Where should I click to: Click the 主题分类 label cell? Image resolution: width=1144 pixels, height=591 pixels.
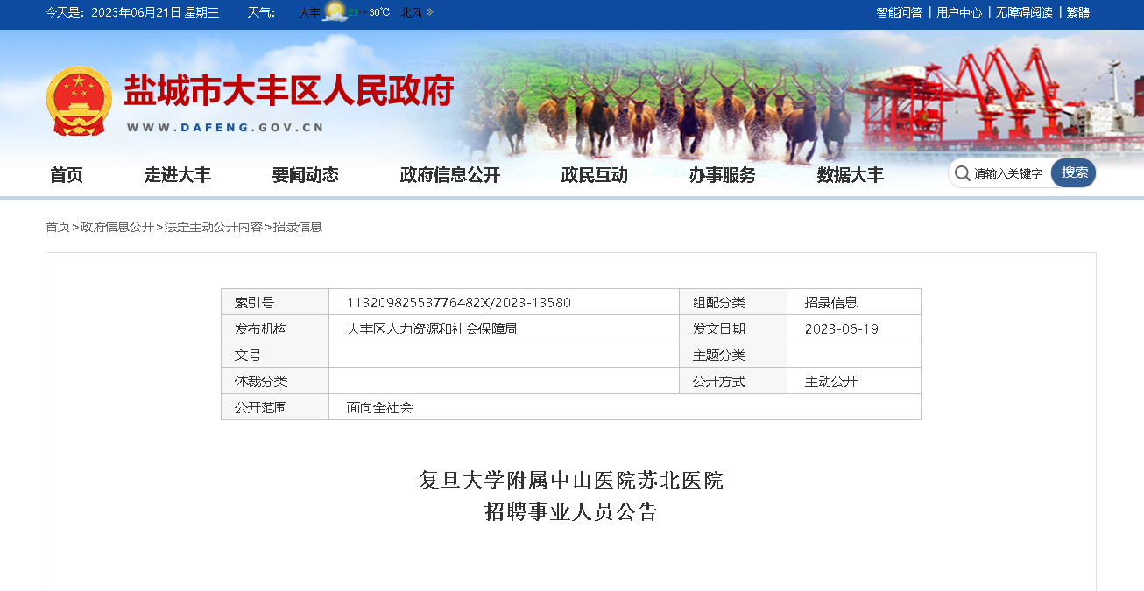[x=733, y=355]
